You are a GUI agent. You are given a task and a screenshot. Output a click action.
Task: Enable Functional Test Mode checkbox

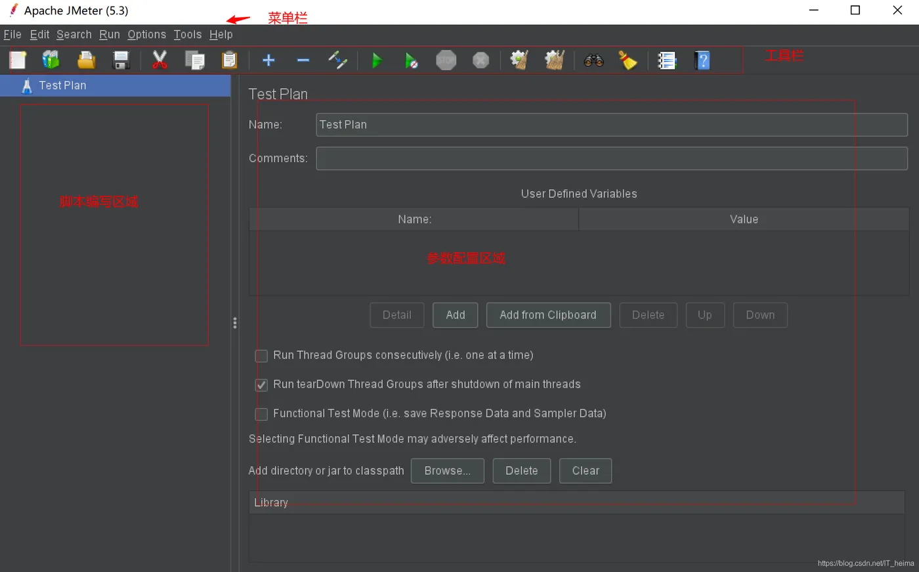point(261,414)
